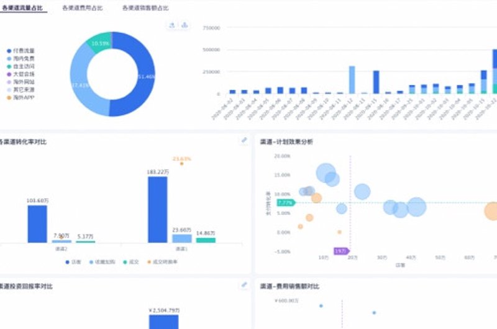Screen dimensions: 497x329
Task: Click the 渠道-费用销售额对比 chart title
Action: coord(290,286)
